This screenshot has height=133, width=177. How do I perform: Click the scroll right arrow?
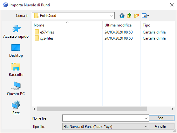(172, 109)
